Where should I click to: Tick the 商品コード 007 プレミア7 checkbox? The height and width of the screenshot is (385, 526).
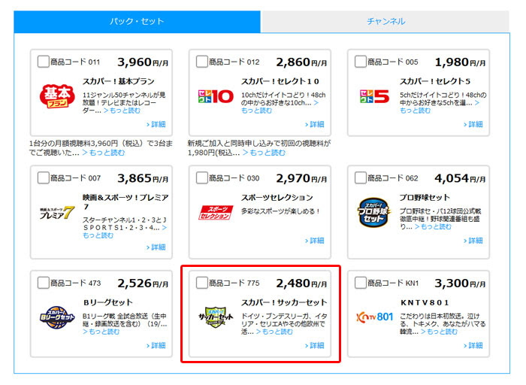pos(44,178)
